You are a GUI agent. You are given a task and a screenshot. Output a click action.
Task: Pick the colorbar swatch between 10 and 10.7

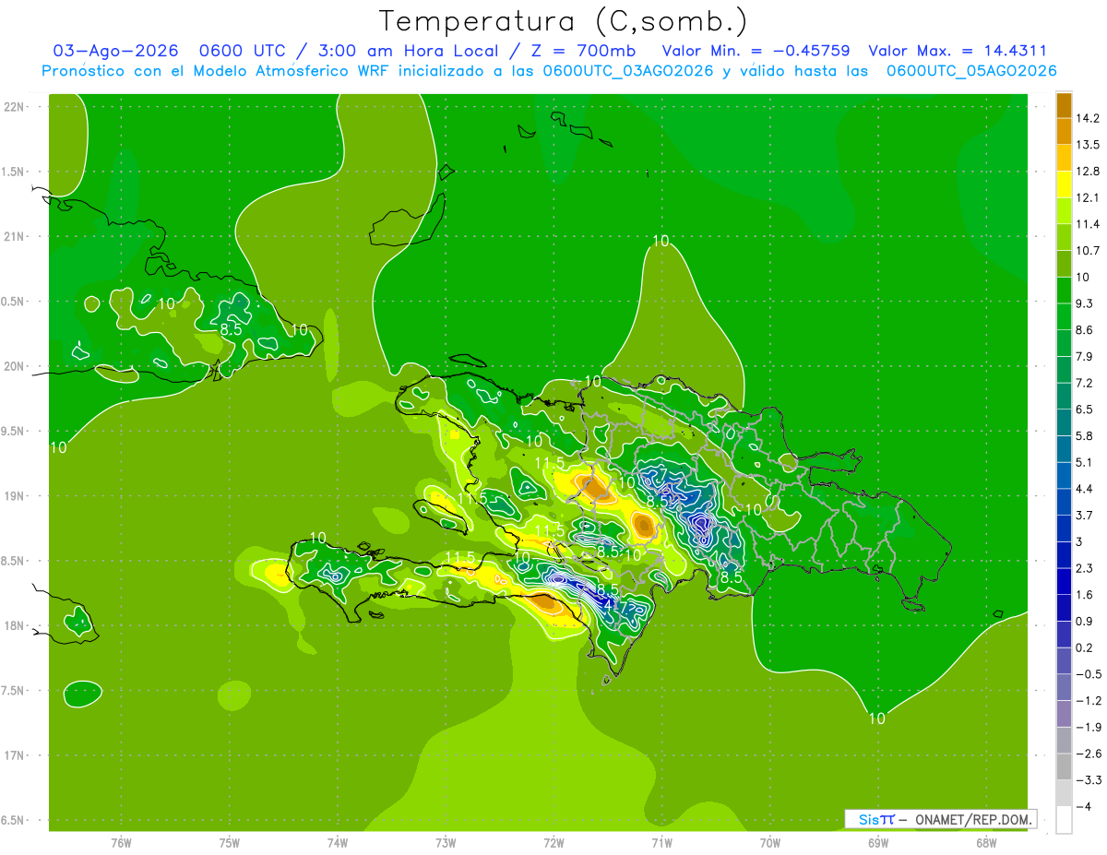[x=1064, y=264]
